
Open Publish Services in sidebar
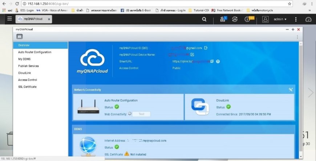28,66
